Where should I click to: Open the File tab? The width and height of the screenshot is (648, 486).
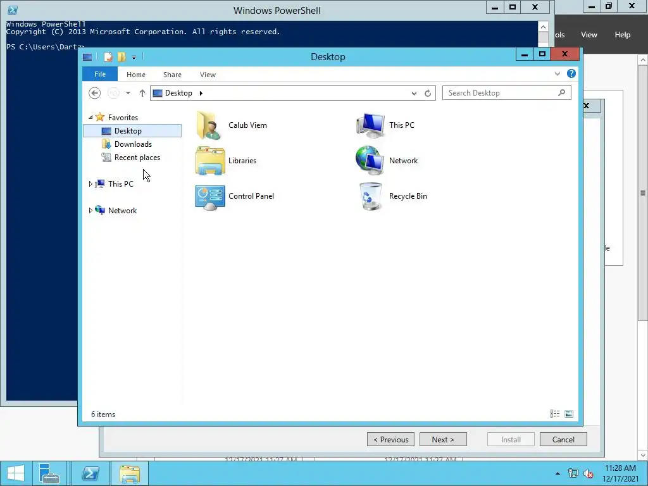tap(100, 74)
